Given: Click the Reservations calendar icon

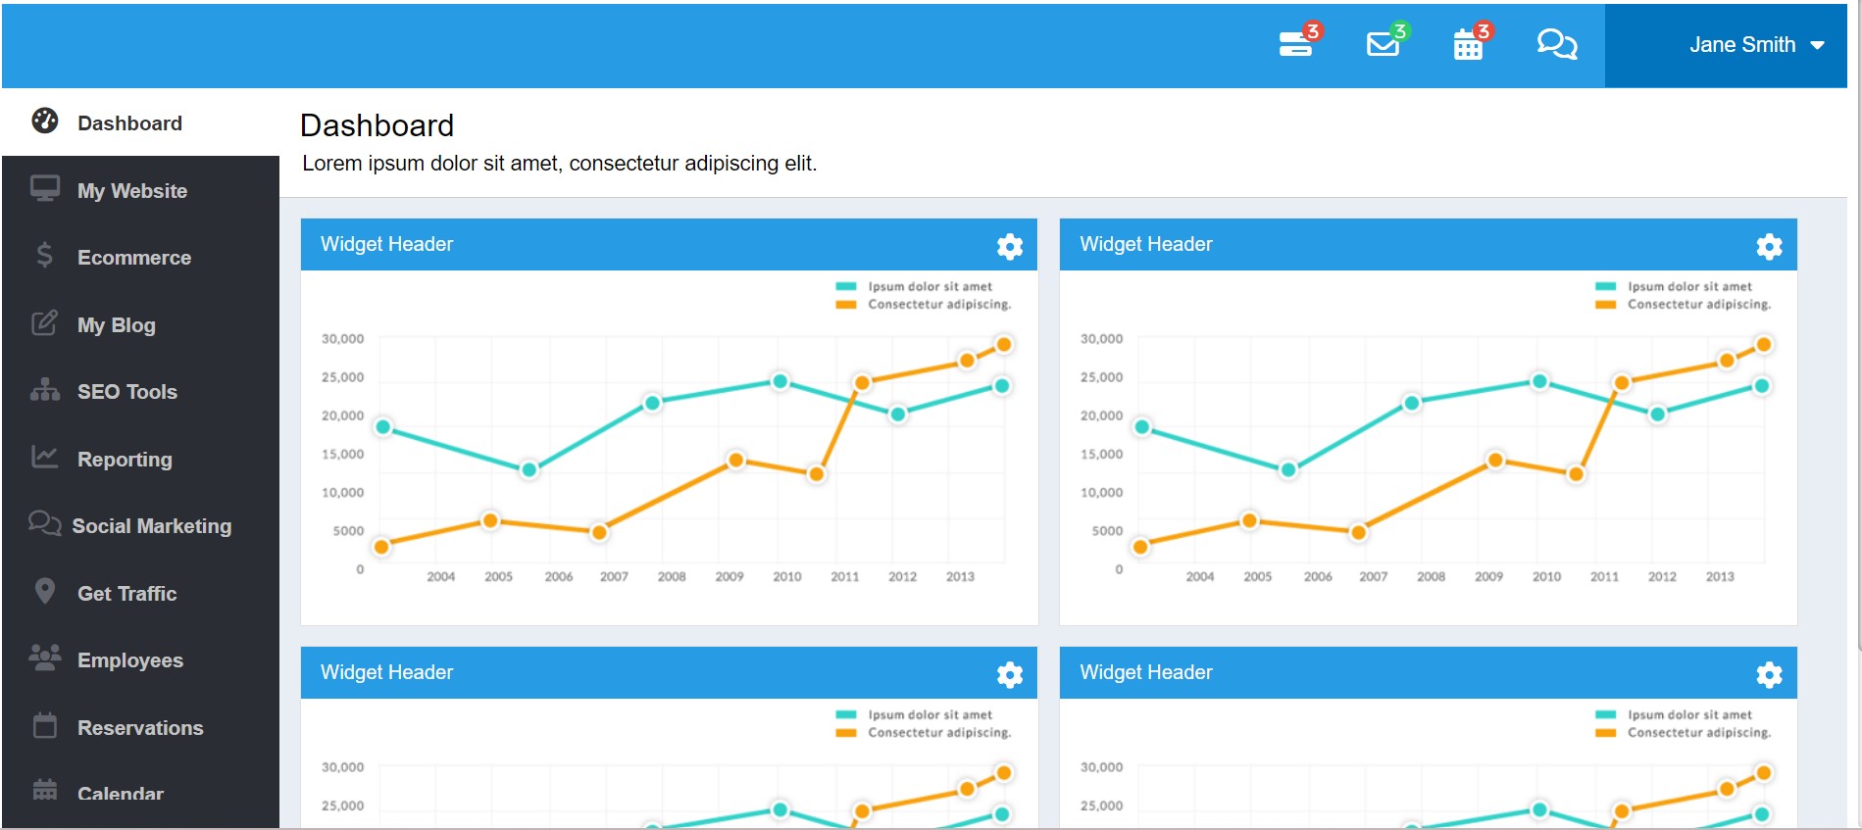Looking at the screenshot, I should [45, 725].
